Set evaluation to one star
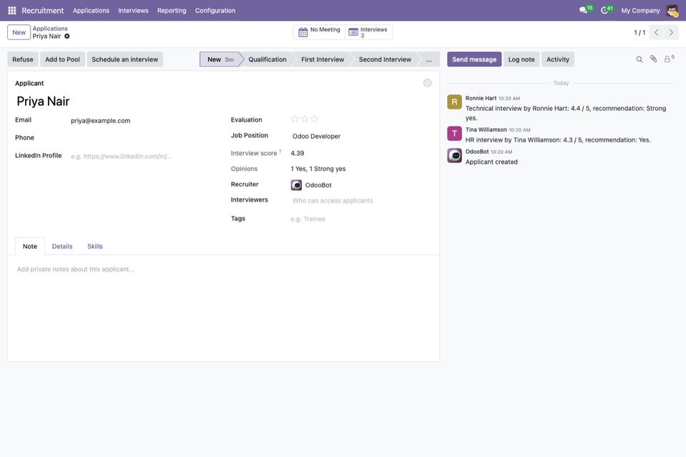This screenshot has width=686, height=457. [295, 119]
